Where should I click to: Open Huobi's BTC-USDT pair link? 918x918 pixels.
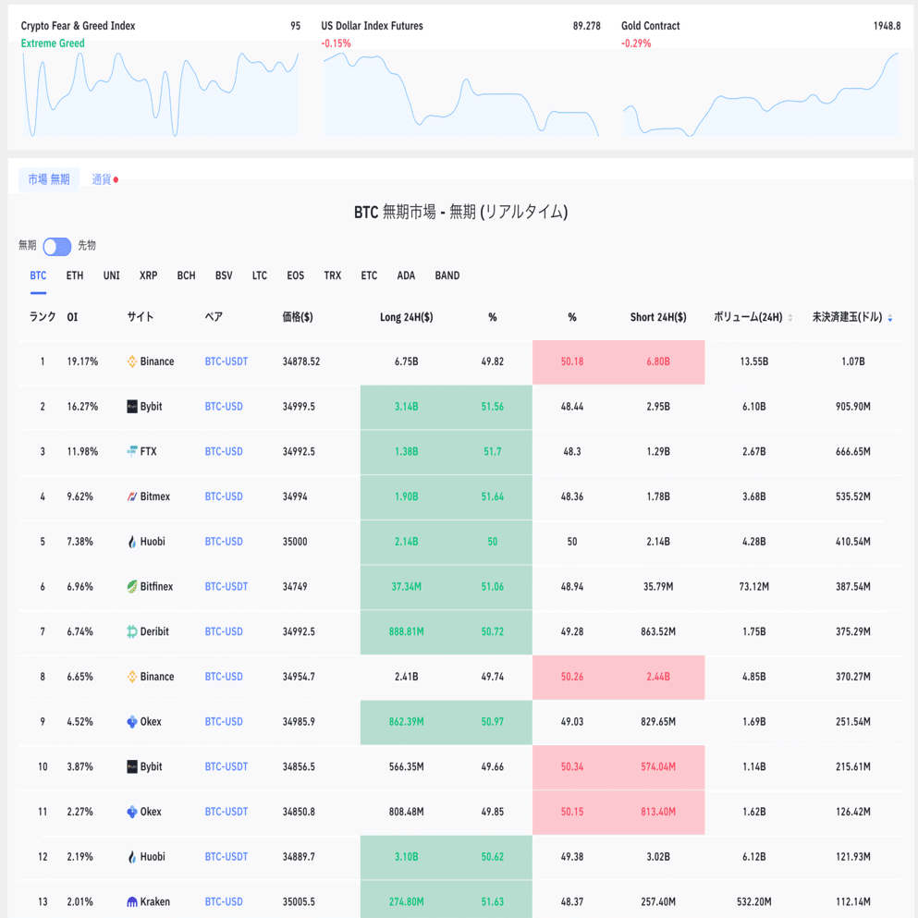[226, 856]
